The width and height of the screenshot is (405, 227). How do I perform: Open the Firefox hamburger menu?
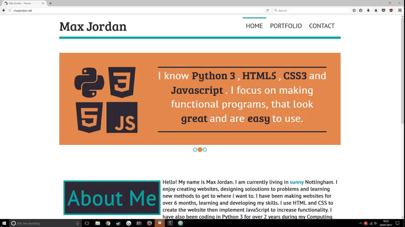point(400,11)
